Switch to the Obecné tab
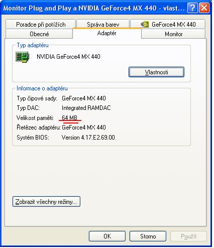This screenshot has width=214, height=248. coord(39,34)
